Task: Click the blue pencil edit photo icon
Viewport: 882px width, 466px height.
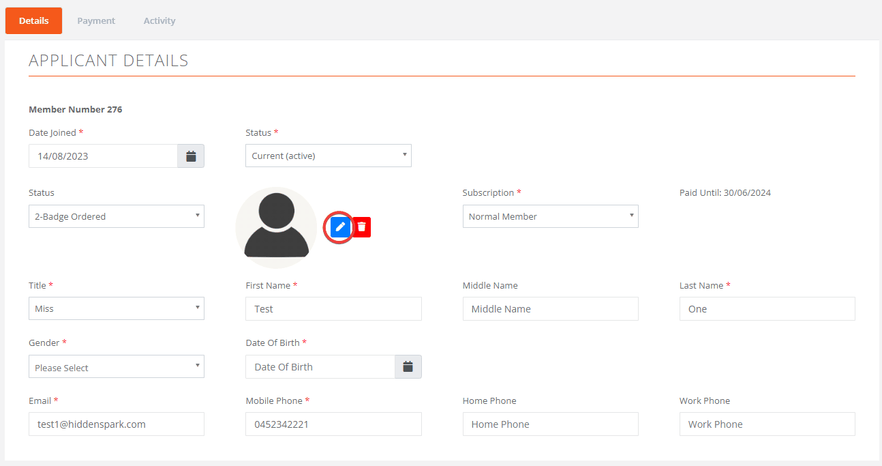Action: (340, 227)
